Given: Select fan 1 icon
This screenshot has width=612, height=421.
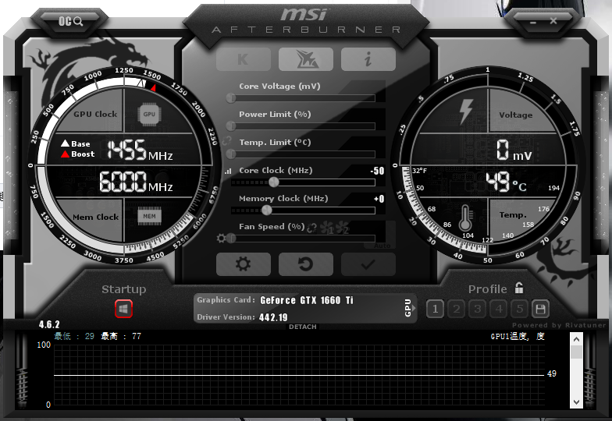Looking at the screenshot, I should pos(326,228).
